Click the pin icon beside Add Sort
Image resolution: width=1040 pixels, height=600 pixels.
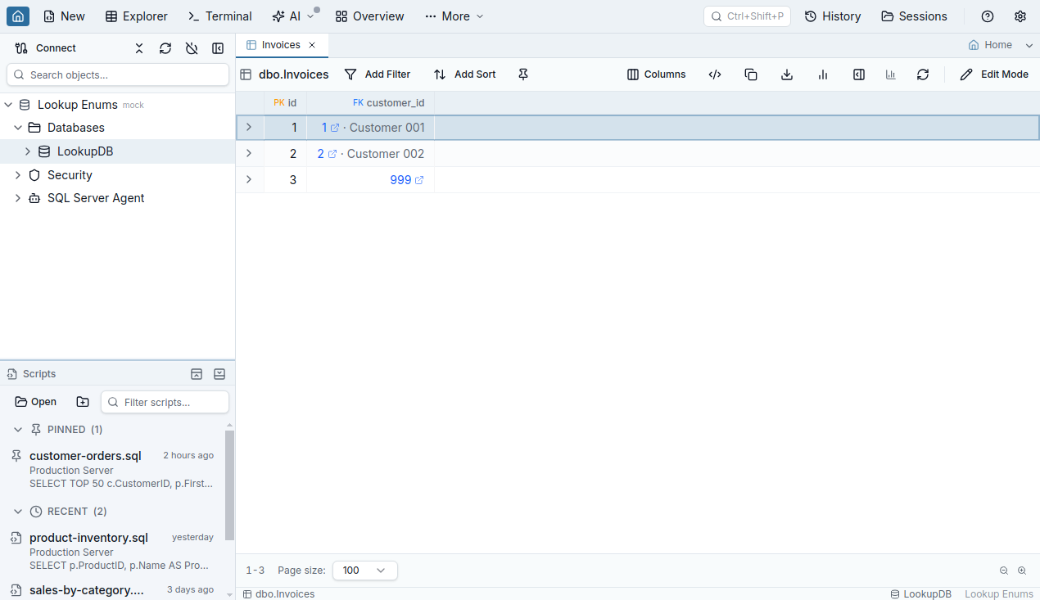[523, 74]
